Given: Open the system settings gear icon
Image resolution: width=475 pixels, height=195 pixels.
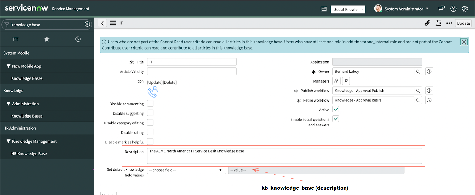Looking at the screenshot, I should [x=465, y=9].
